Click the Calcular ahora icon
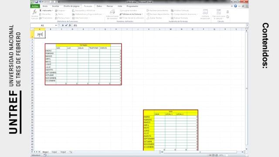 click(228, 12)
